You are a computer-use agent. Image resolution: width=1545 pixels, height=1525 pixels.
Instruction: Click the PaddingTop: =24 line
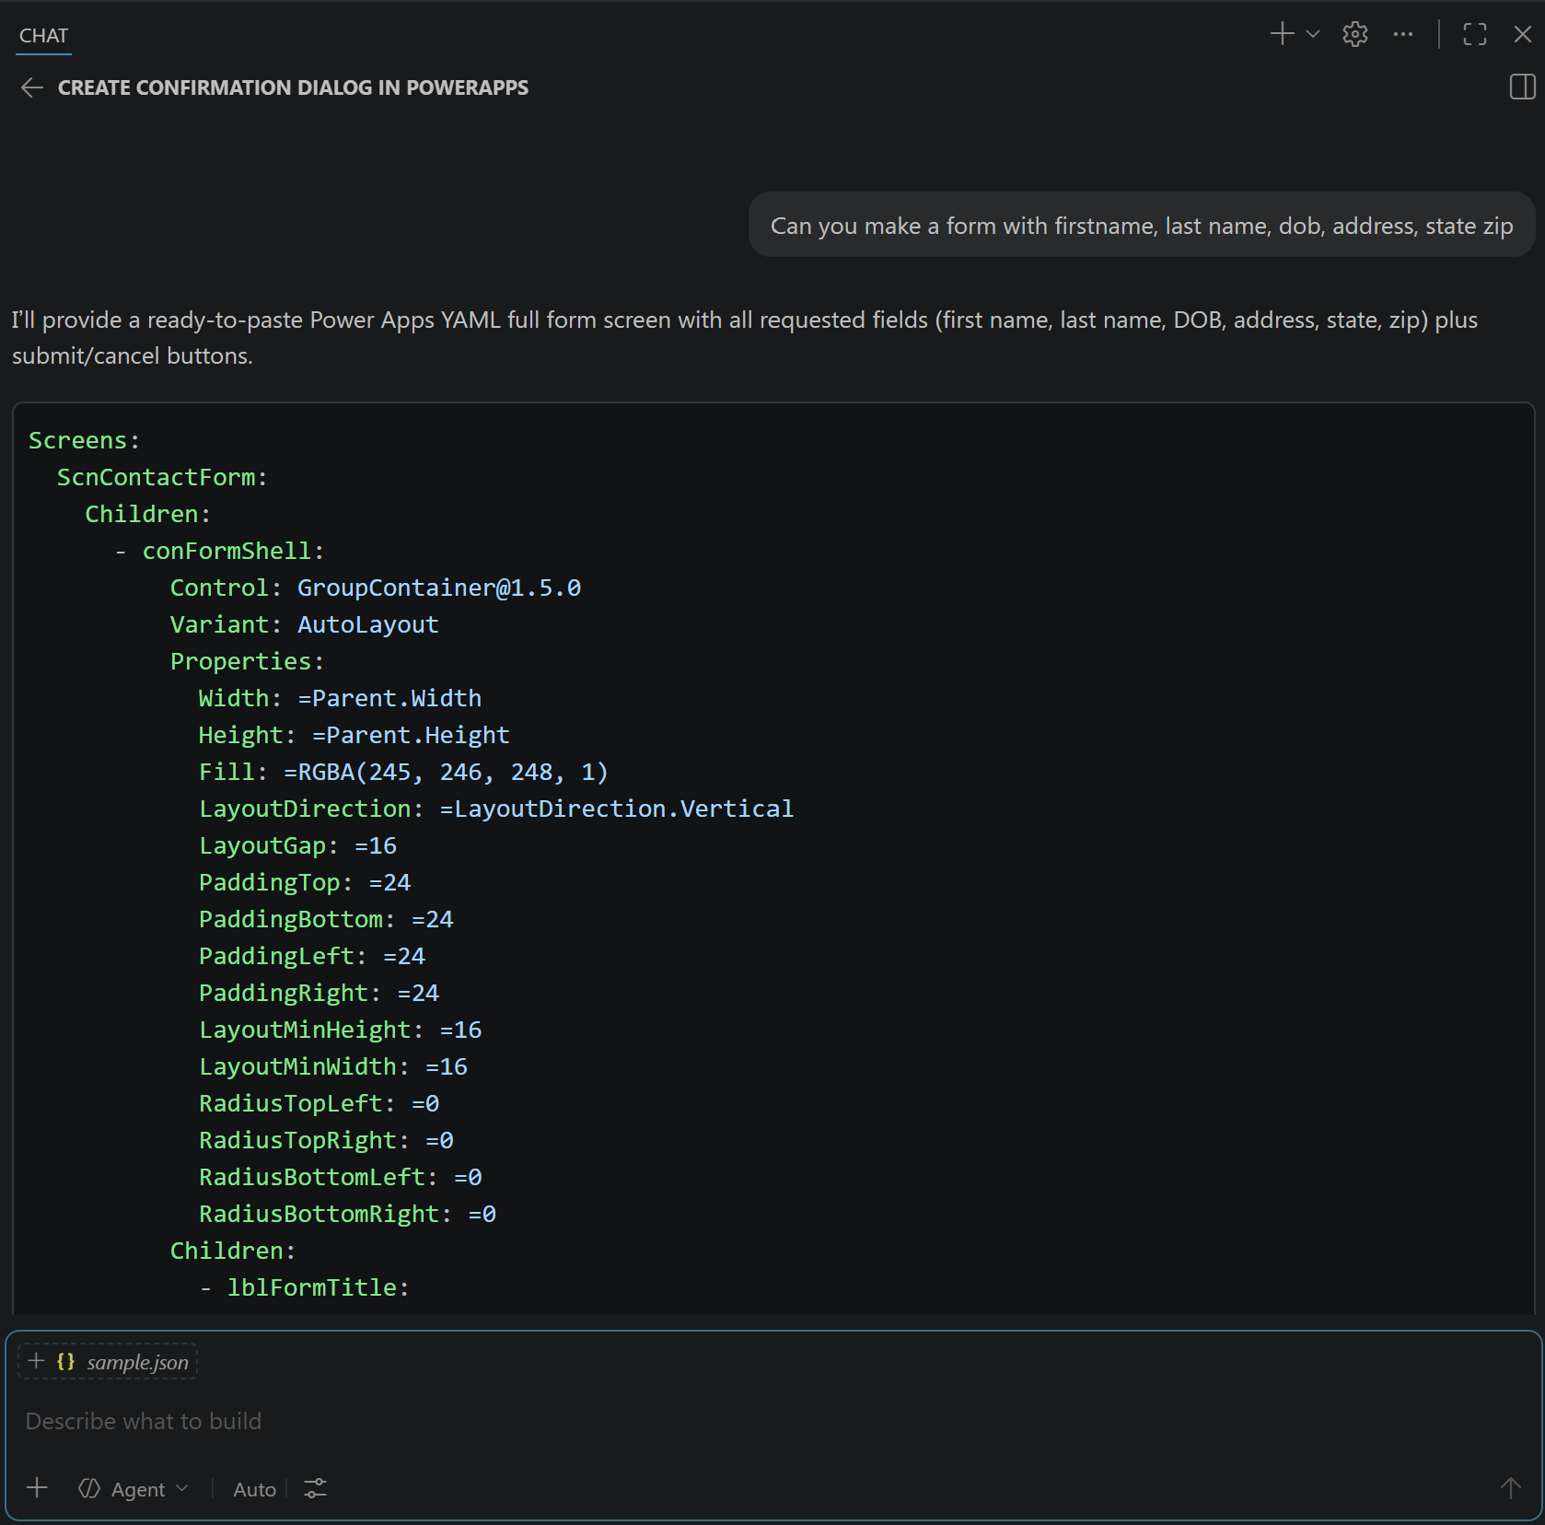[x=305, y=882]
